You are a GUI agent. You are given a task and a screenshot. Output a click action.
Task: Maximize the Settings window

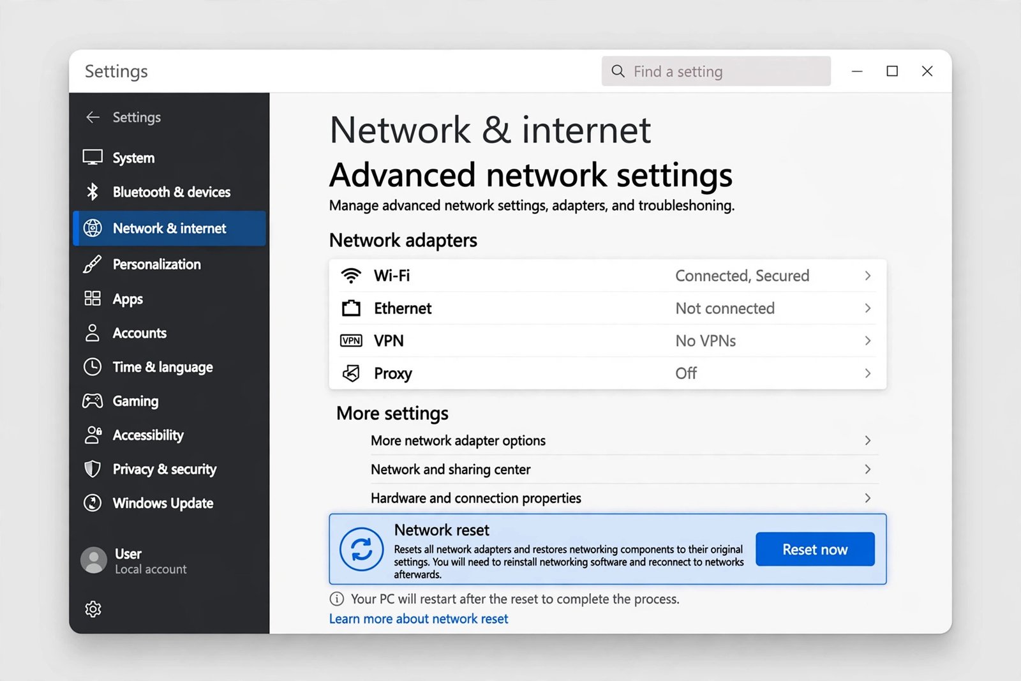click(892, 71)
